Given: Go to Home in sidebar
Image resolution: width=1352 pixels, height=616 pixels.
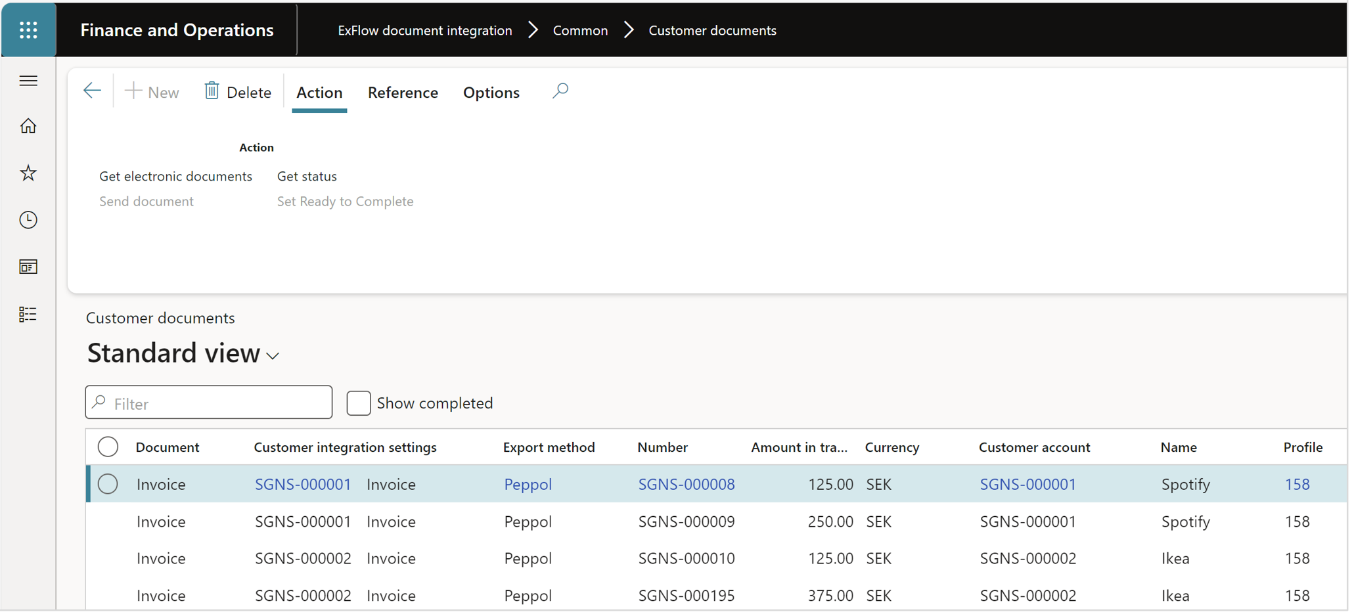Looking at the screenshot, I should (x=28, y=126).
